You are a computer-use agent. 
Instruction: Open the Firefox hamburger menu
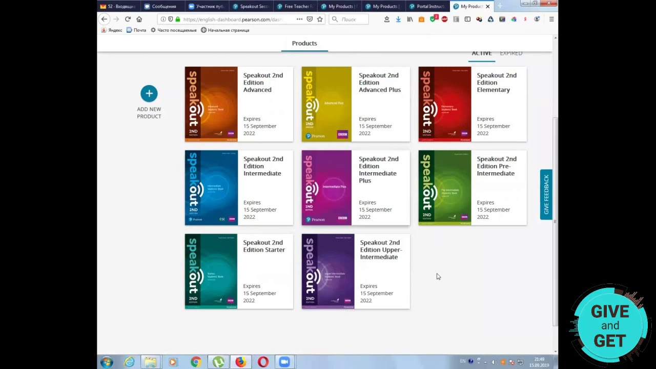point(551,19)
